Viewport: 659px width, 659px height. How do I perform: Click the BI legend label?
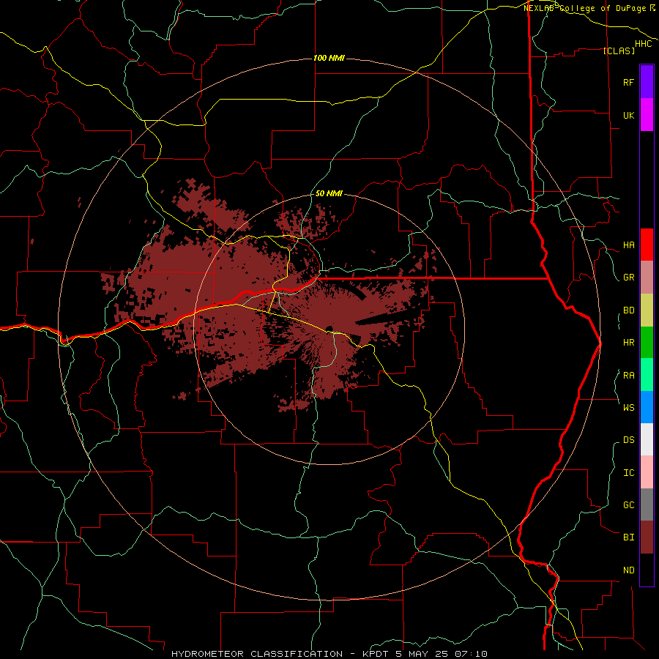click(628, 537)
